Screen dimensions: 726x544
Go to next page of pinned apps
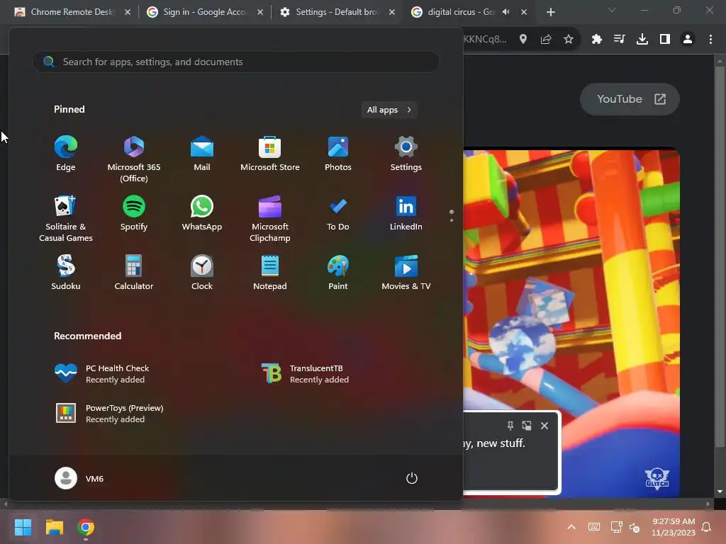pos(452,220)
